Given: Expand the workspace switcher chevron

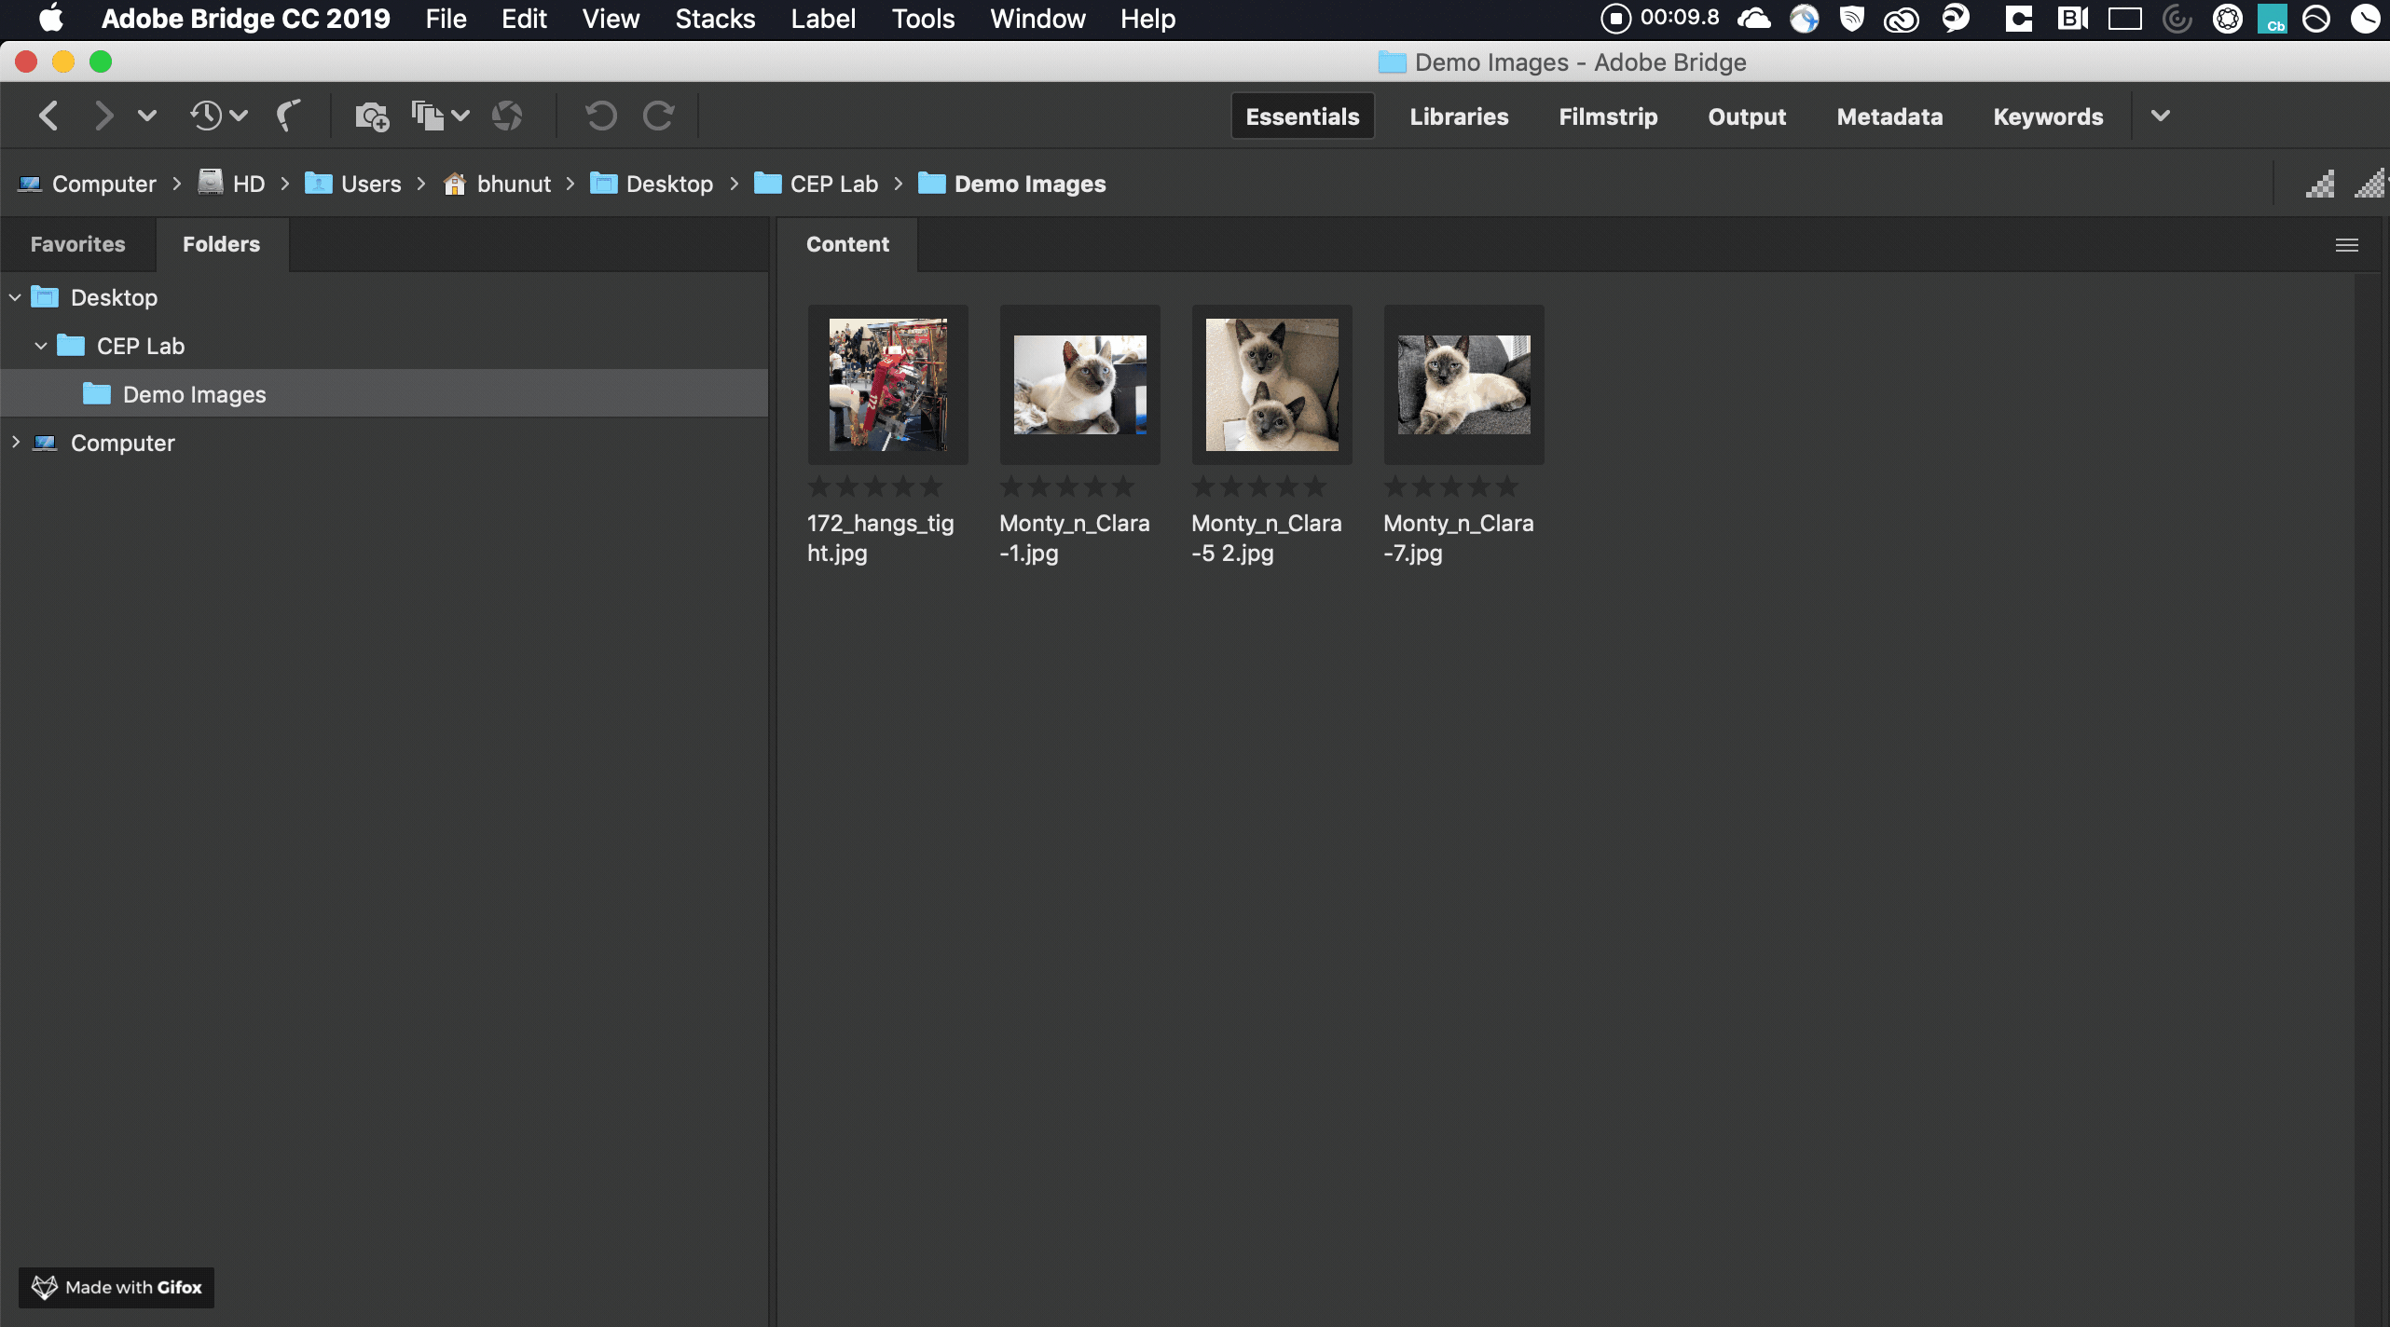Looking at the screenshot, I should click(2161, 116).
